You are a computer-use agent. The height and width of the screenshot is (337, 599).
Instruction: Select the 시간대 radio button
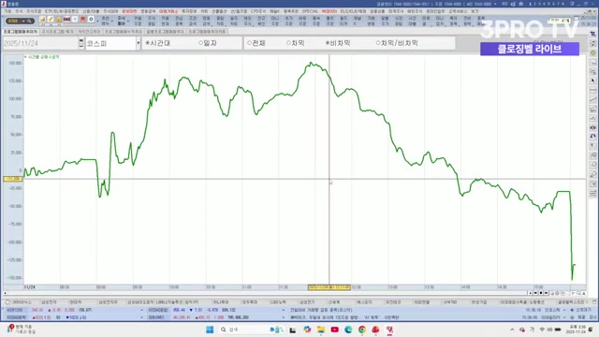pyautogui.click(x=148, y=43)
